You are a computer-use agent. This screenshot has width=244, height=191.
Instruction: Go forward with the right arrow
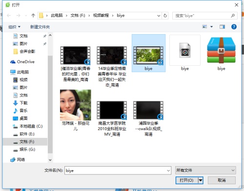click(18, 16)
